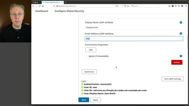This screenshot has width=189, height=106.
Task: Go to Dashboard breadcrumb
Action: coord(42,11)
